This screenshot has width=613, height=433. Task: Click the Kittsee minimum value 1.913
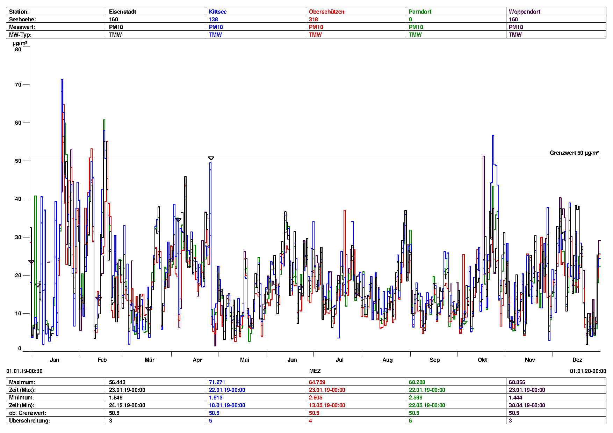pyautogui.click(x=216, y=398)
